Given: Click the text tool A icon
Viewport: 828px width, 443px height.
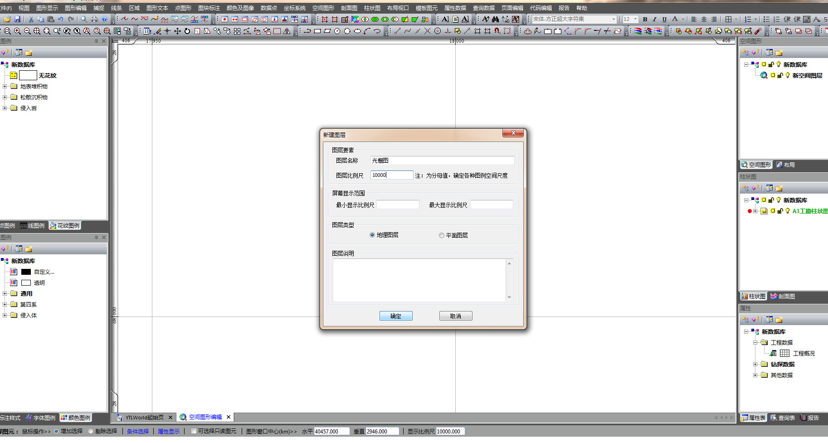Looking at the screenshot, I should (x=445, y=19).
